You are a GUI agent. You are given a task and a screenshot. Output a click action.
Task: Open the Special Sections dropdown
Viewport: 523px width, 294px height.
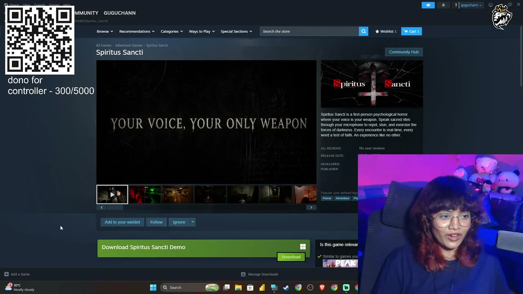(237, 31)
